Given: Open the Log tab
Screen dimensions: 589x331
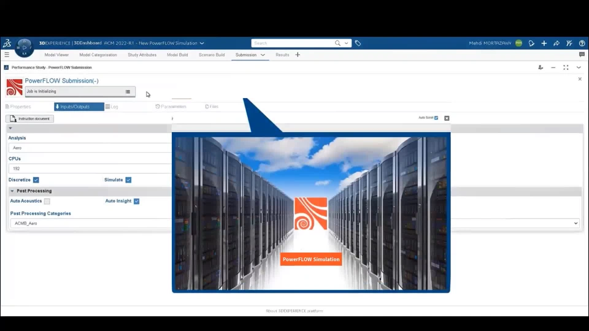Looking at the screenshot, I should (x=112, y=107).
